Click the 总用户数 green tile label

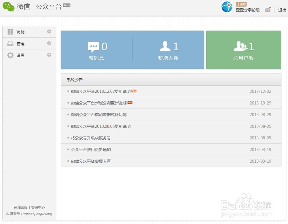[x=243, y=58]
